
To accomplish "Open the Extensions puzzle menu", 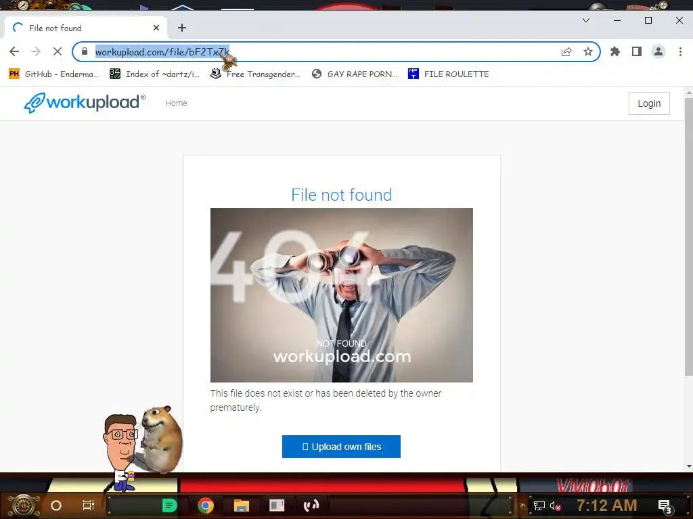I will point(614,51).
